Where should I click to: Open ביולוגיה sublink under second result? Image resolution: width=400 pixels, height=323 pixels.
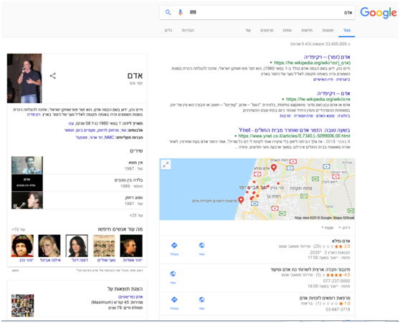point(344,116)
